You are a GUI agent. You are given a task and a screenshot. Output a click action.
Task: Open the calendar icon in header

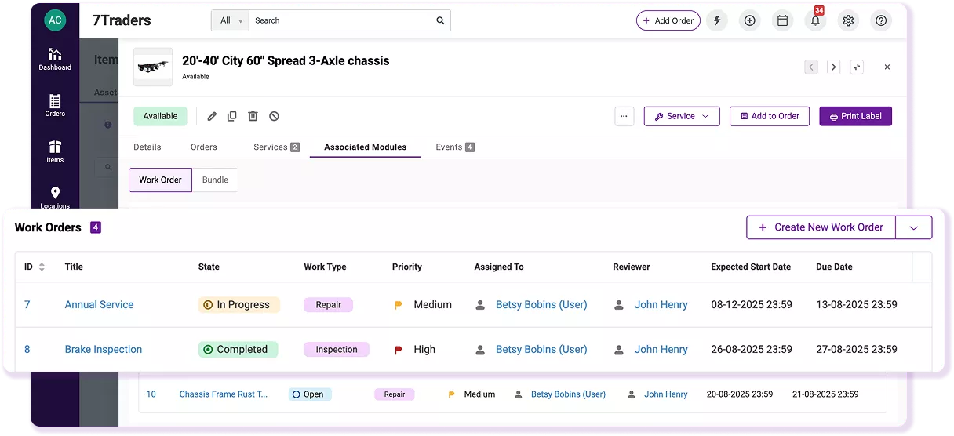click(782, 21)
